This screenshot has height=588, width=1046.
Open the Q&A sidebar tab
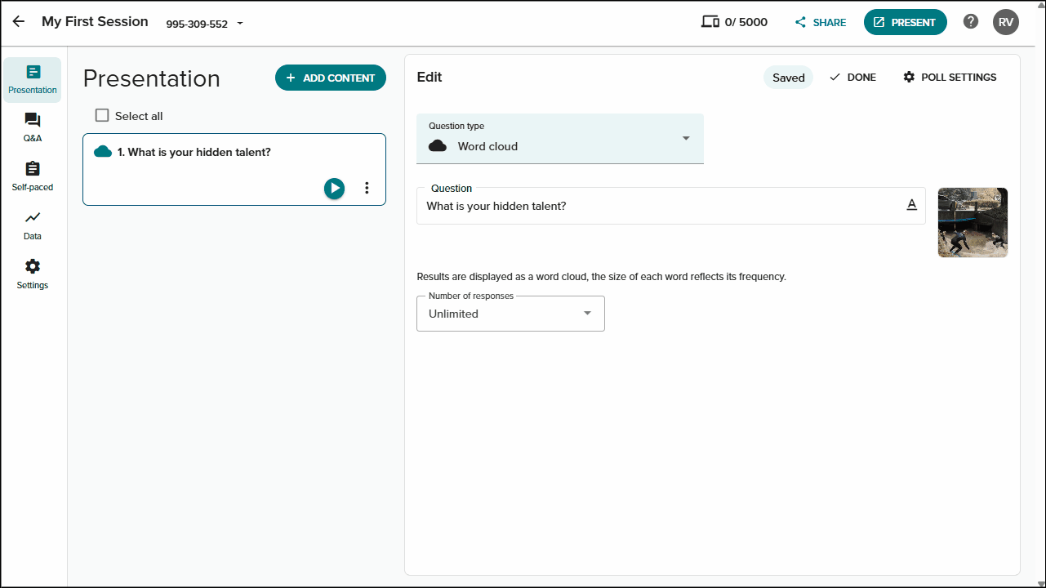tap(33, 128)
